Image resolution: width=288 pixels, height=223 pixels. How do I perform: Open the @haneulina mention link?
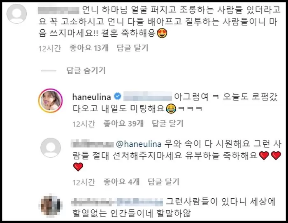click(x=139, y=144)
